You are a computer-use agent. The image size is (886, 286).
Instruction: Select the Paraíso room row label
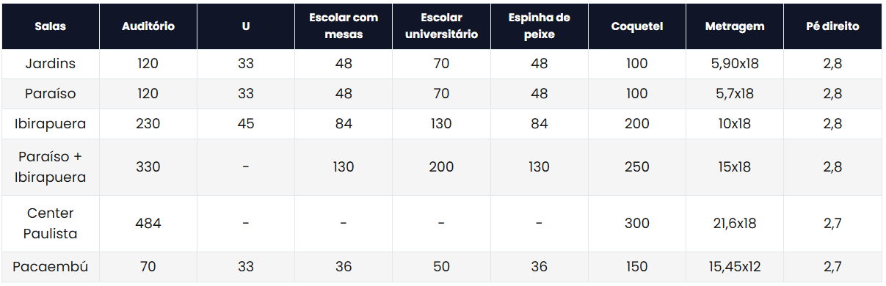coord(50,94)
